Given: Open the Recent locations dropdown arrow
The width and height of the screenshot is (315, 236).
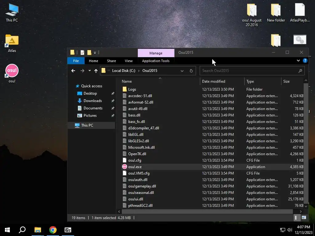Looking at the screenshot, I should point(90,71).
